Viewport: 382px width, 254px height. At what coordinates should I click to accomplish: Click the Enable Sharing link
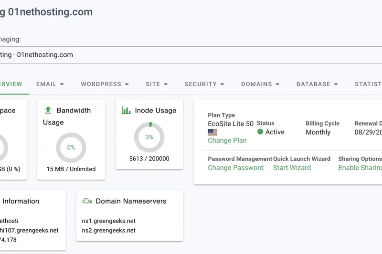tap(360, 168)
